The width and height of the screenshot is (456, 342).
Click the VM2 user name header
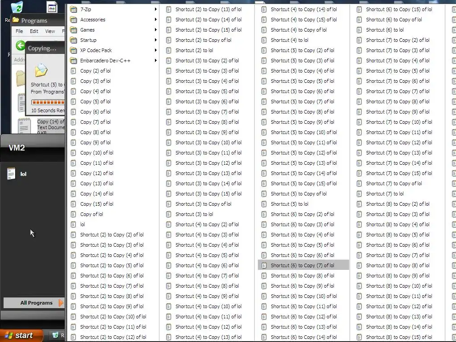pyautogui.click(x=16, y=148)
